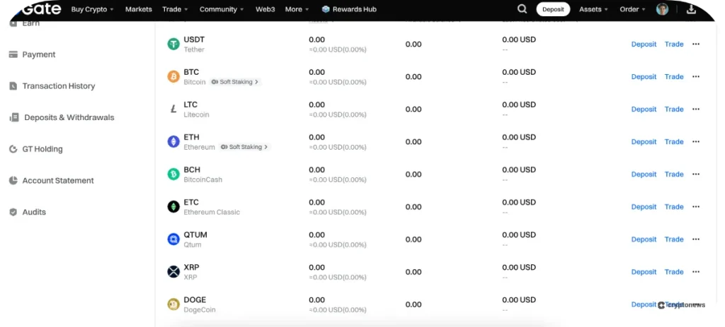Expand the Community dropdown
This screenshot has height=327, width=725.
click(222, 9)
